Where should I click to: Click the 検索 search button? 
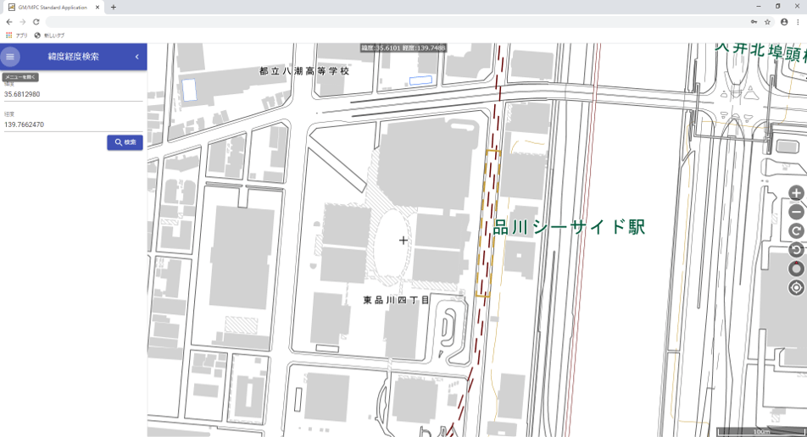click(x=125, y=142)
